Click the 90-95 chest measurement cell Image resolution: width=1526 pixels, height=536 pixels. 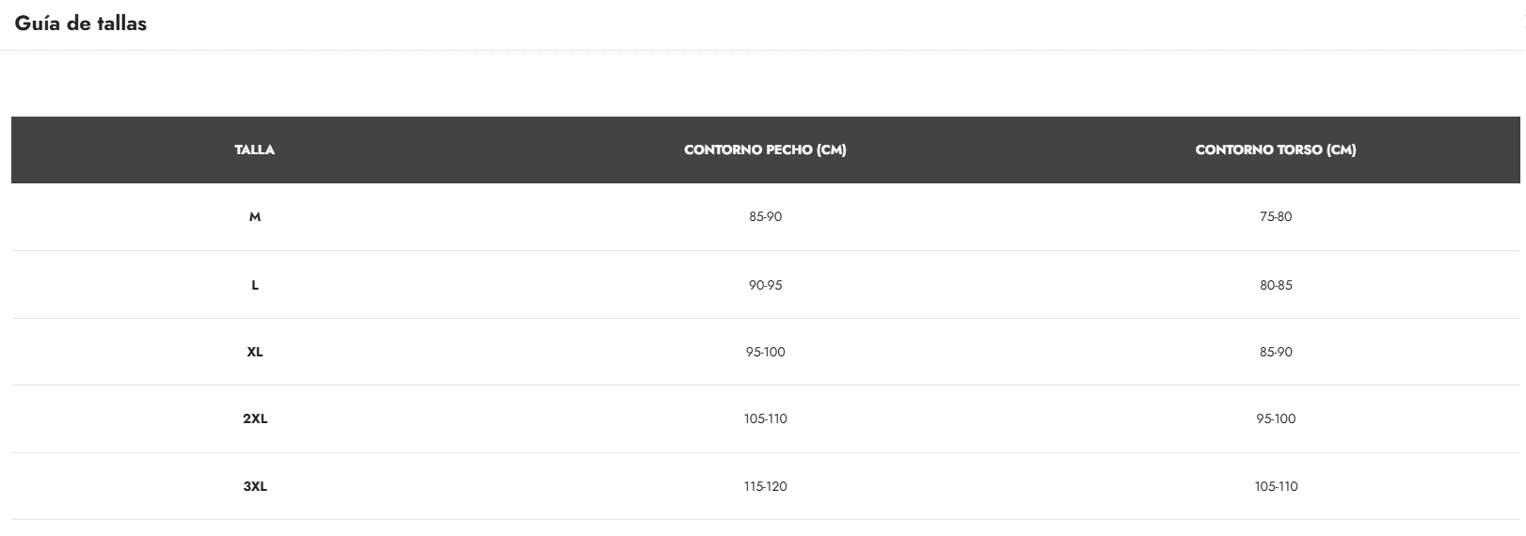[765, 285]
